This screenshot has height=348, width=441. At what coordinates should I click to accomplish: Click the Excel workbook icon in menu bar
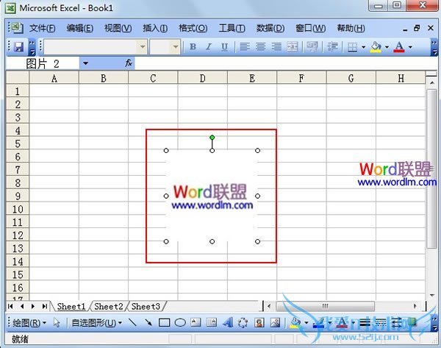point(17,28)
